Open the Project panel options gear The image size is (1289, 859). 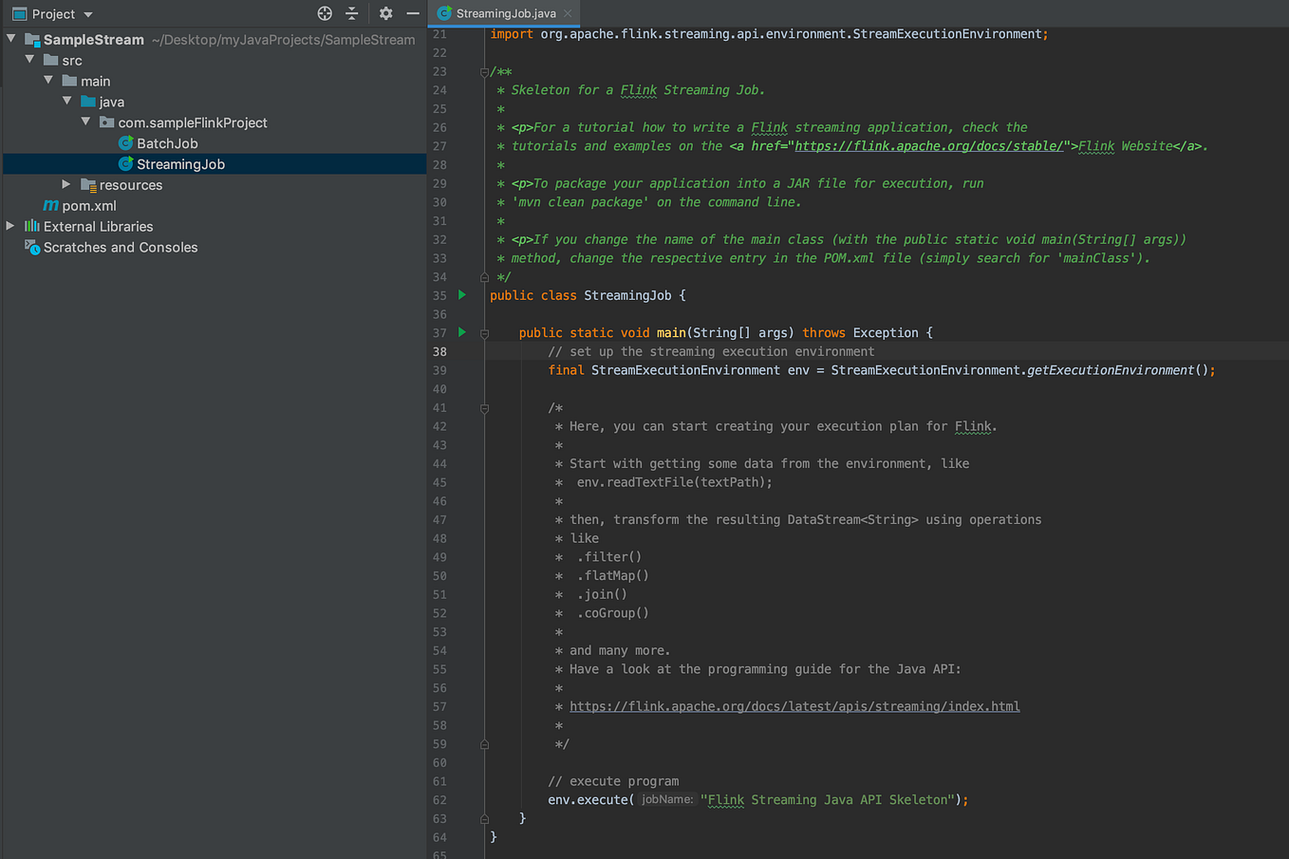(x=385, y=13)
